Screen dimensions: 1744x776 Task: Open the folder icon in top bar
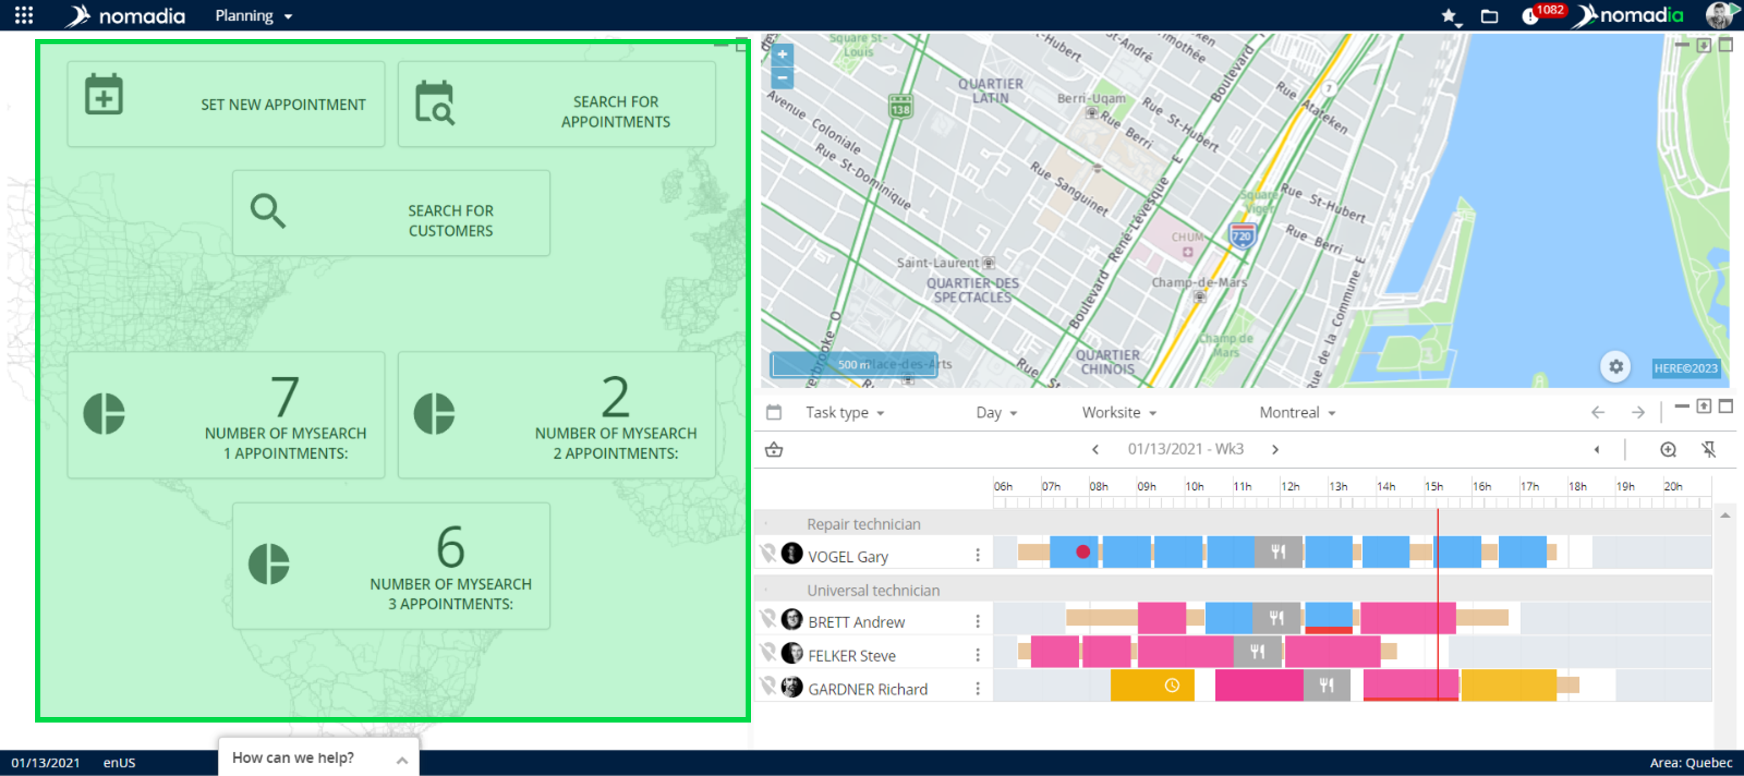click(x=1489, y=16)
